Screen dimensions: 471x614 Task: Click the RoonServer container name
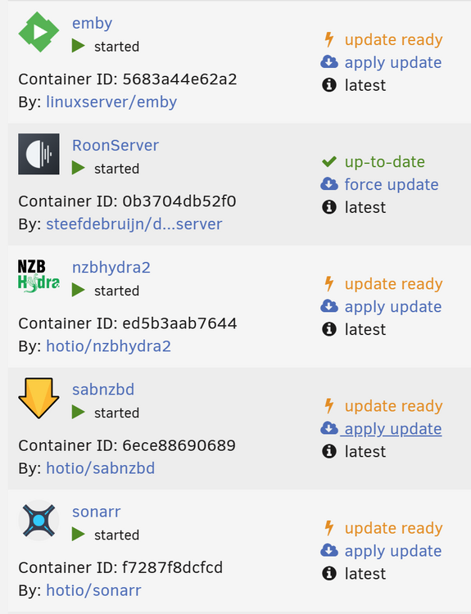(x=115, y=145)
